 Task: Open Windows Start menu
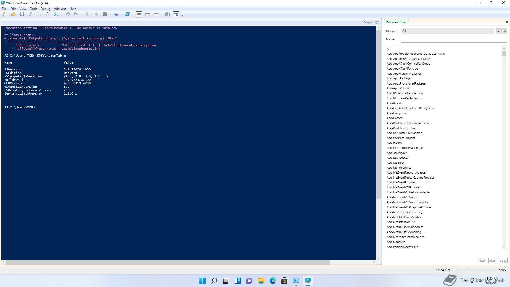tap(202, 281)
